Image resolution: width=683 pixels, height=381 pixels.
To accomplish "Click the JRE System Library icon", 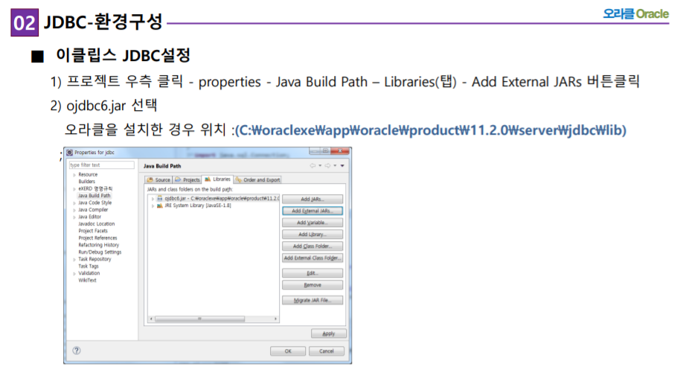I will [x=160, y=205].
